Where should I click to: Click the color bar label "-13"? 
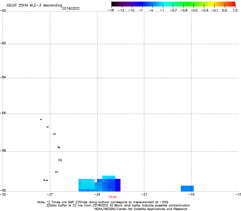(121, 10)
